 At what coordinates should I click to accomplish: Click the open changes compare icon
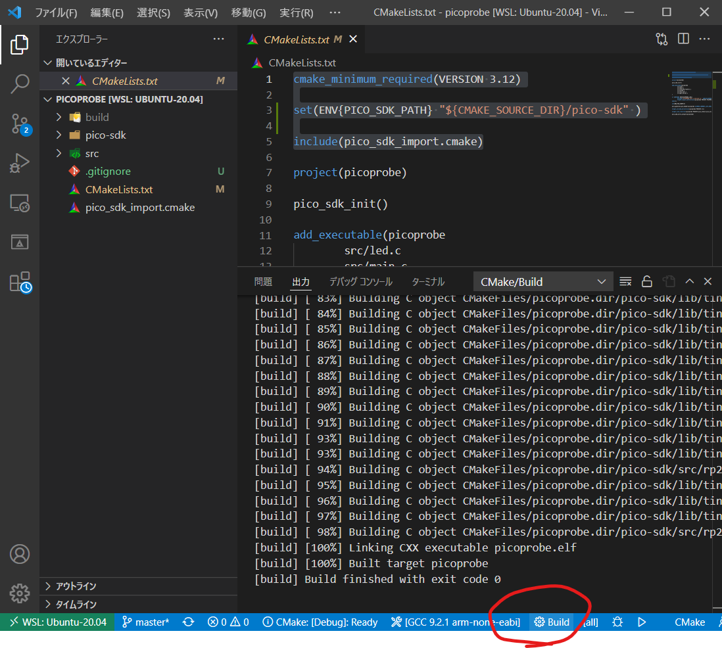point(662,39)
